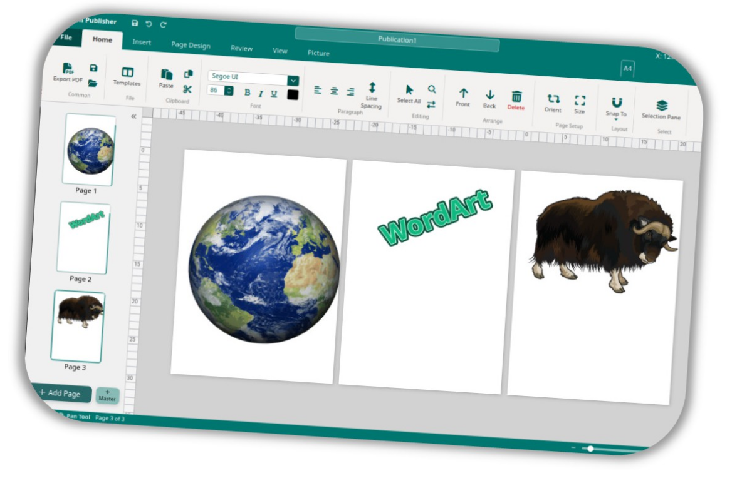The height and width of the screenshot is (483, 742).
Task: Switch to the Page Design tab
Action: [x=191, y=45]
